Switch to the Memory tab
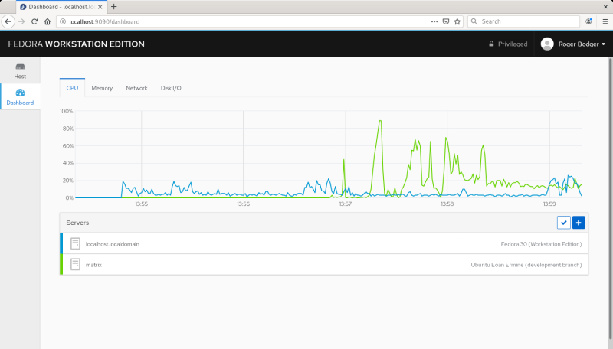Screen dimensions: 613x349 point(102,88)
